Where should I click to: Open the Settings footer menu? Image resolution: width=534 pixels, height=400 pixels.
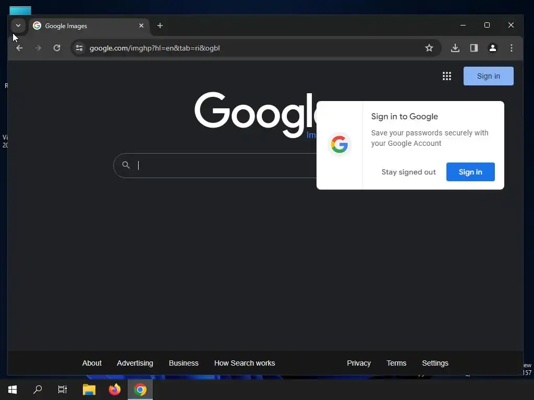435,363
